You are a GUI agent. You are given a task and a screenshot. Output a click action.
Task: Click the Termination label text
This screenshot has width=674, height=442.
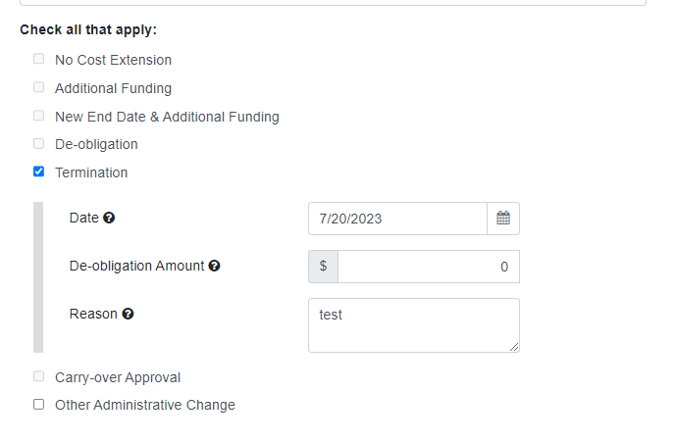pyautogui.click(x=91, y=172)
